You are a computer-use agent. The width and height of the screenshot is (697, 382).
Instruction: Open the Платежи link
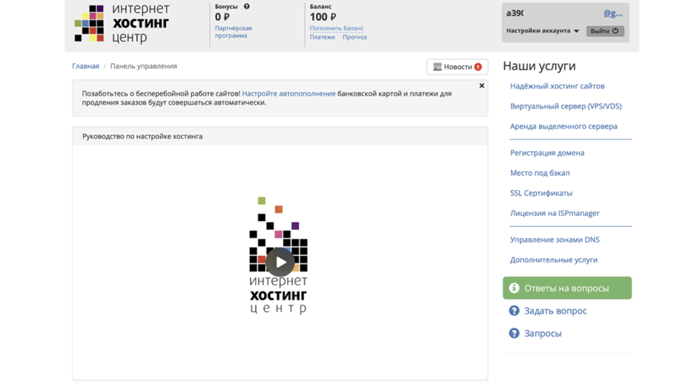pyautogui.click(x=323, y=37)
